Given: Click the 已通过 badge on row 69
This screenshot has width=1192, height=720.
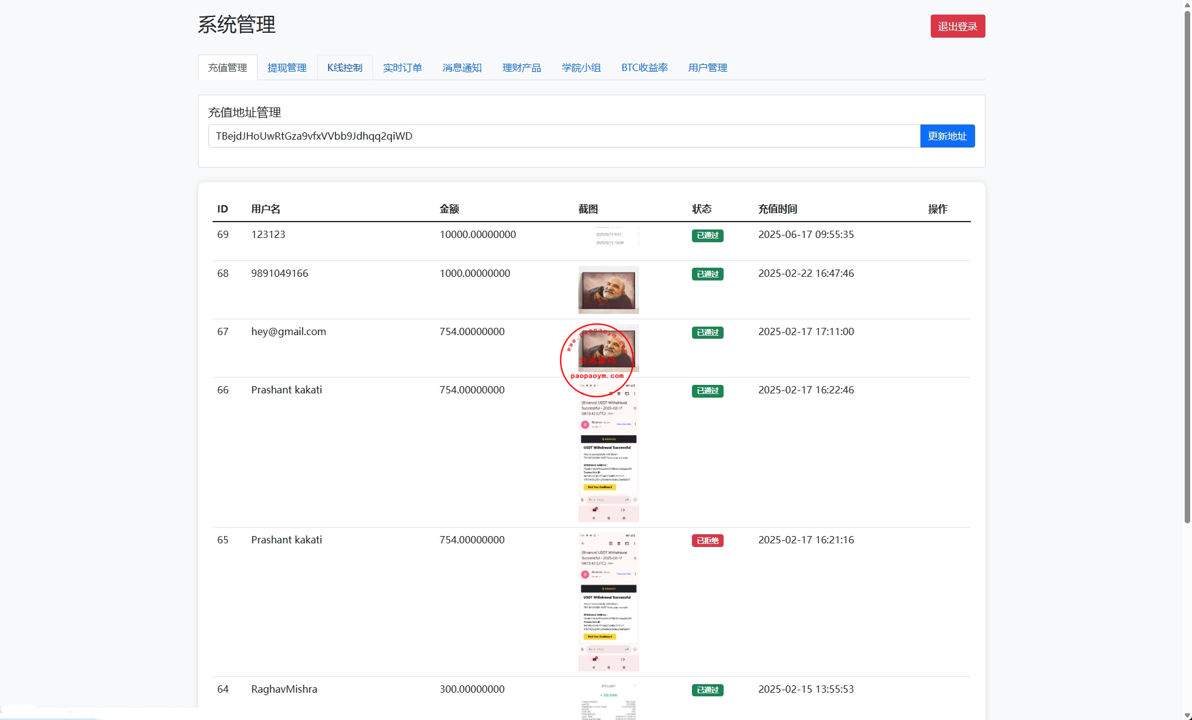Looking at the screenshot, I should click(x=707, y=236).
